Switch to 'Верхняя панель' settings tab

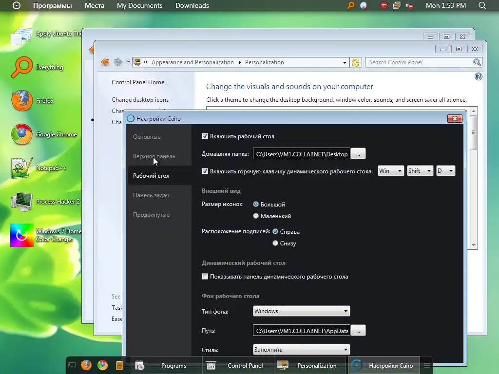154,156
